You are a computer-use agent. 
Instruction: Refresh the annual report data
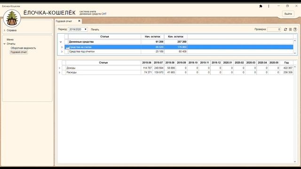click(285, 29)
